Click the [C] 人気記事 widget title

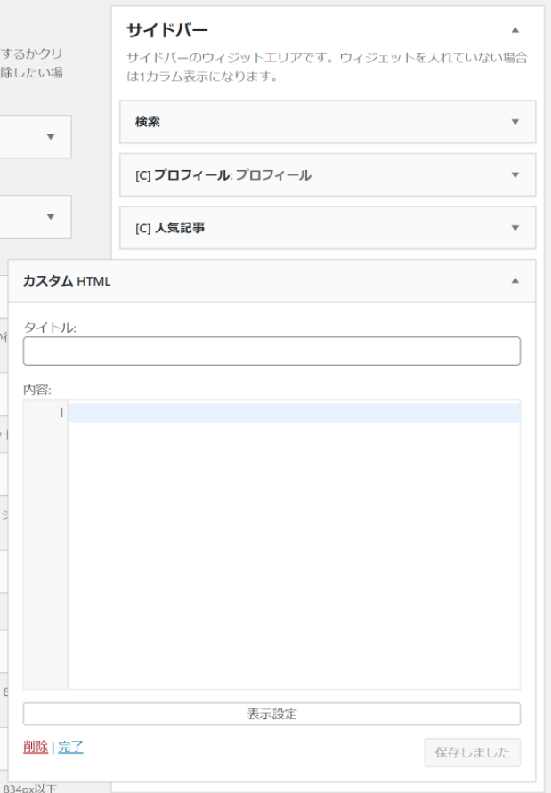(170, 228)
